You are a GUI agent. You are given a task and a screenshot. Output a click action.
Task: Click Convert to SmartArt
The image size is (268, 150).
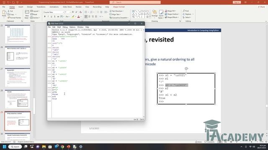[119, 17]
